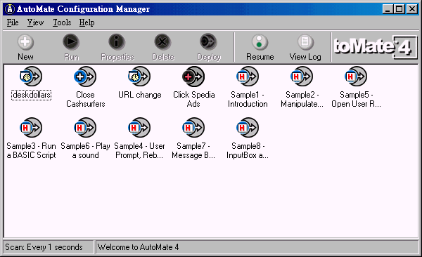The width and height of the screenshot is (422, 257).
Task: Select the Sample5 - Open User R... icon
Action: [355, 77]
